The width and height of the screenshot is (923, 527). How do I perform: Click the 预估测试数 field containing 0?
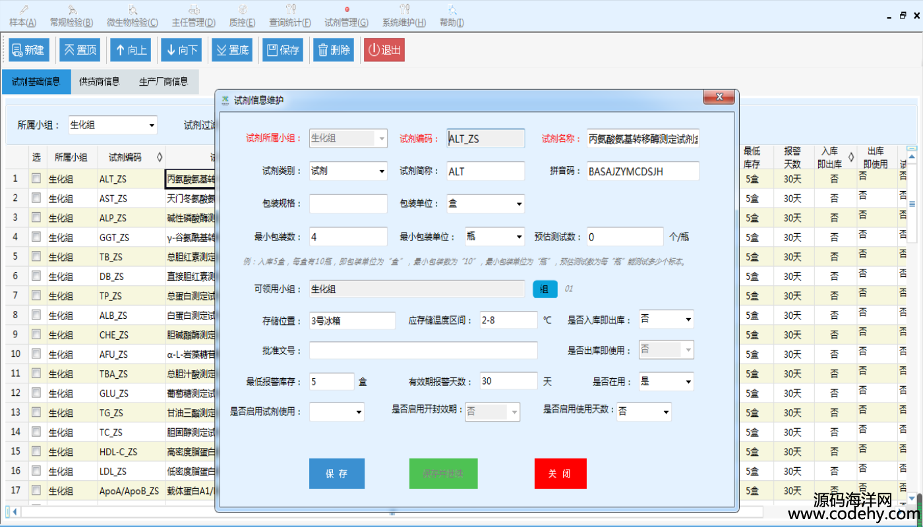click(624, 236)
